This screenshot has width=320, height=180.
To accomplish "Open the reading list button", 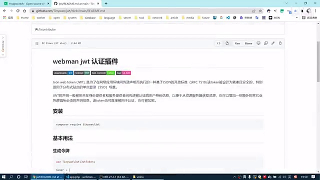I will pyautogui.click(x=309, y=18).
